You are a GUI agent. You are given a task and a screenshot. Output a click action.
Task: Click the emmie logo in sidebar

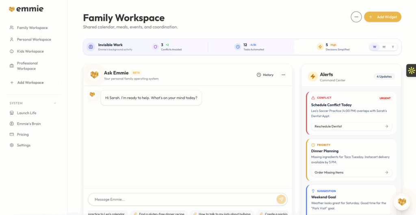pyautogui.click(x=26, y=9)
